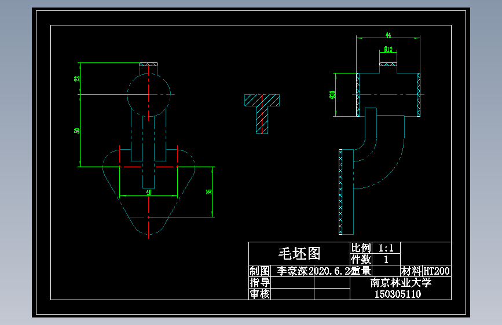Click the ID number 150305110

point(398,294)
